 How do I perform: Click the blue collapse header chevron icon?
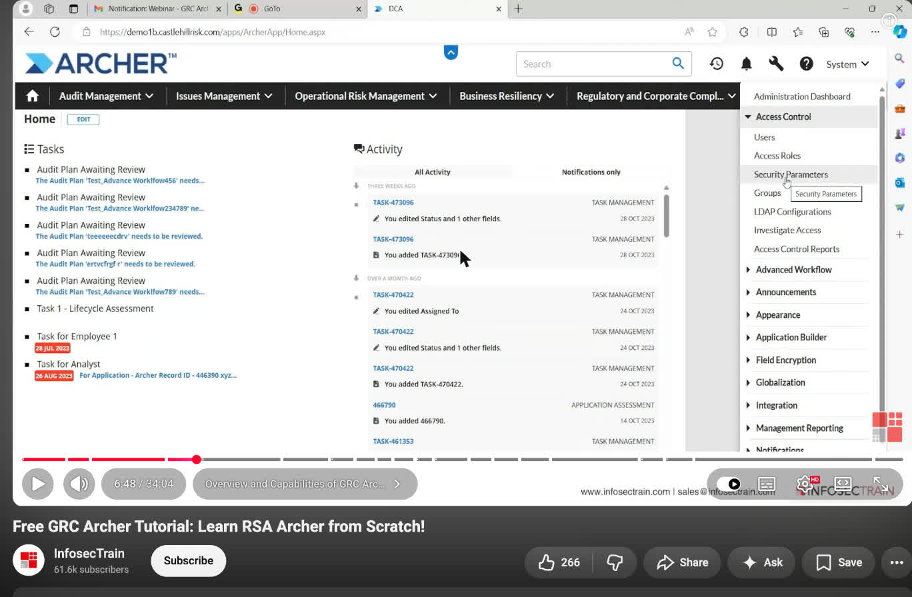tap(451, 52)
